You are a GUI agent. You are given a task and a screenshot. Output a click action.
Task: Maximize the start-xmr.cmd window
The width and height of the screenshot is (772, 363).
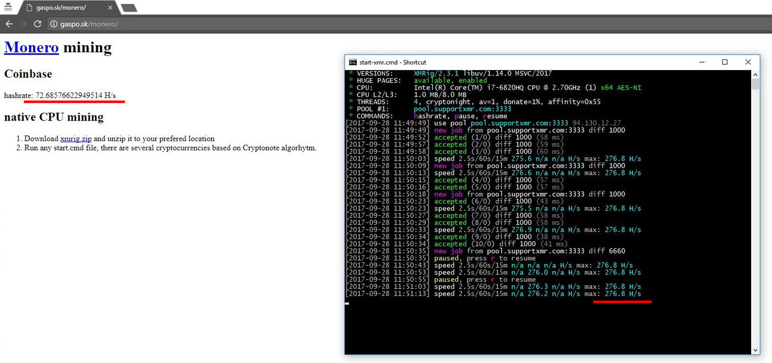click(724, 62)
